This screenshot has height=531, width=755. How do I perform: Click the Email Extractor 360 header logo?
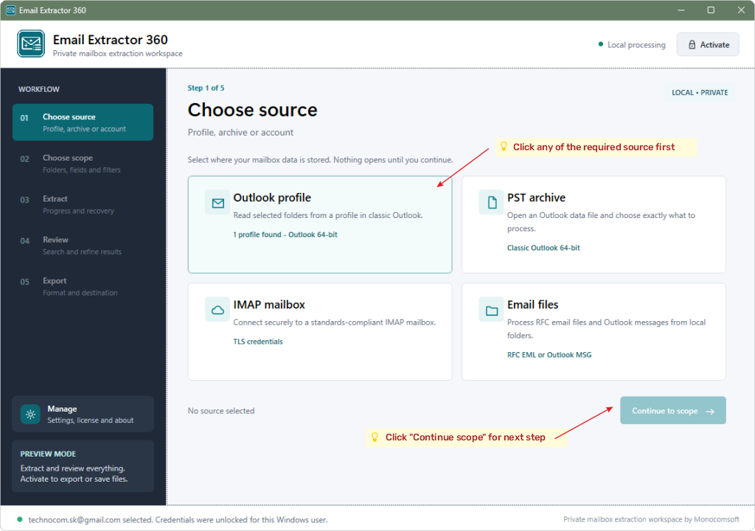pyautogui.click(x=31, y=43)
